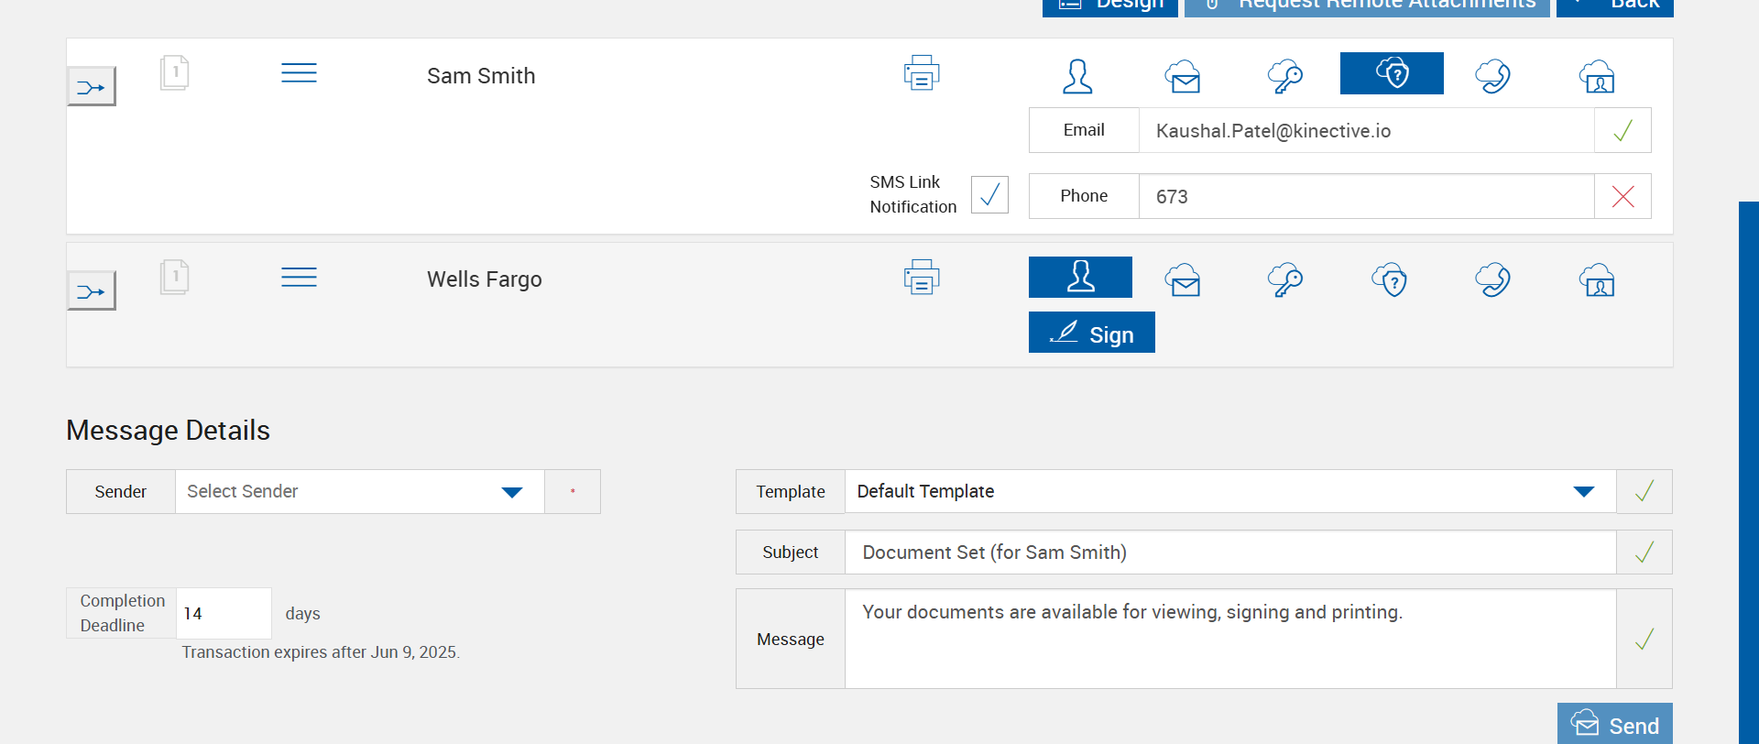Choose shield question icon for Wells Fargo
The width and height of the screenshot is (1759, 744).
(1390, 279)
